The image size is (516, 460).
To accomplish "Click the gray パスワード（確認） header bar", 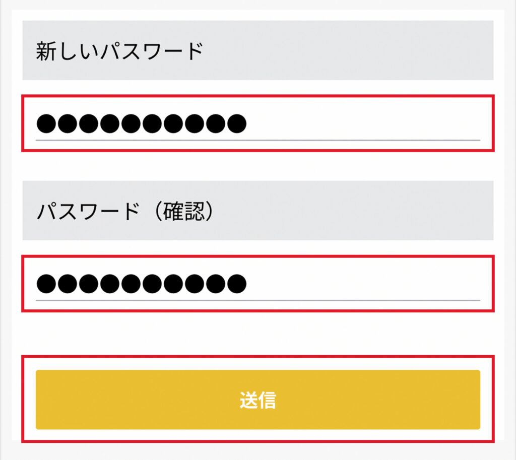I will coord(353,211).
